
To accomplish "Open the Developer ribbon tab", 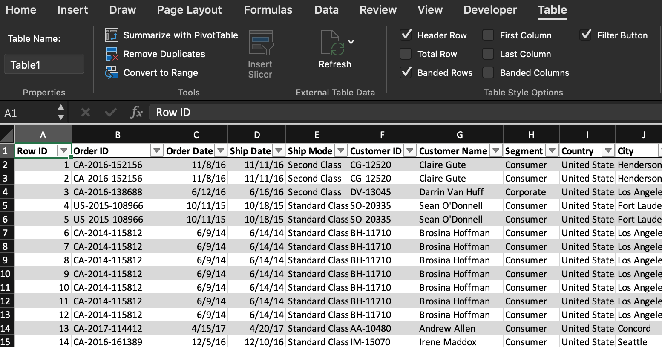I will pos(490,10).
